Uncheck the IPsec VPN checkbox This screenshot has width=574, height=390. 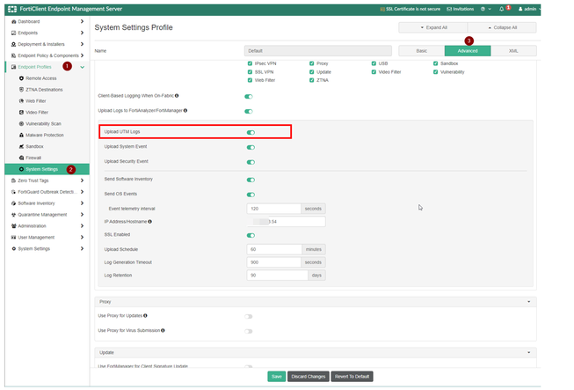click(x=250, y=63)
